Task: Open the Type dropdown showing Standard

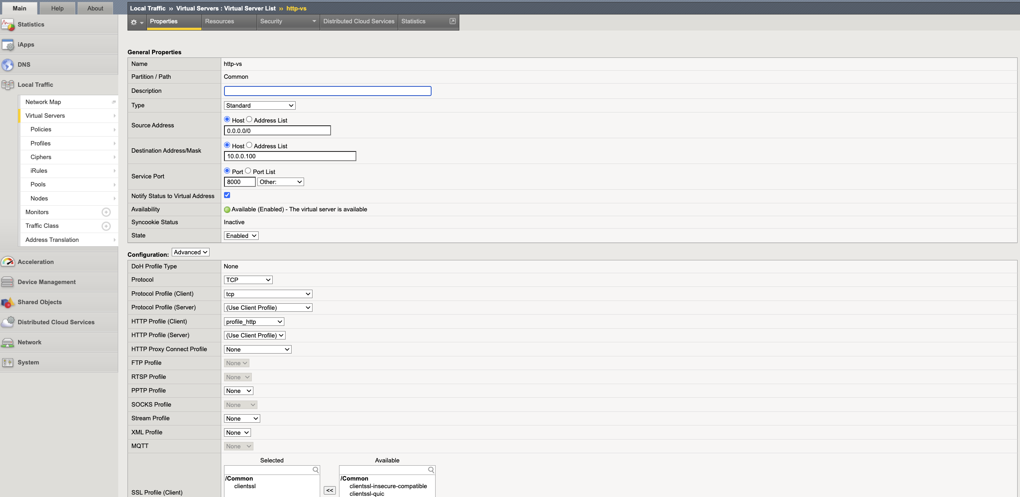Action: [259, 105]
